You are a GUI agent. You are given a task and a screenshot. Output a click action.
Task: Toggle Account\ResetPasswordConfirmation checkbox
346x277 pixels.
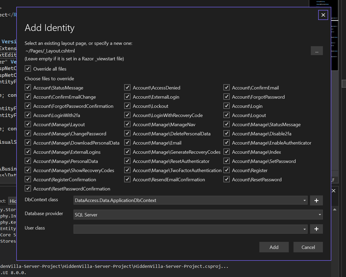pyautogui.click(x=28, y=189)
